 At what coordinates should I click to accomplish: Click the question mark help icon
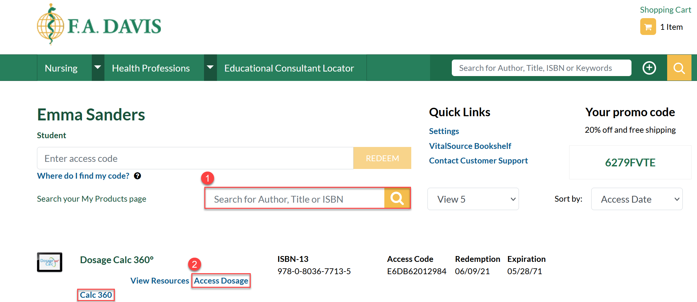[138, 176]
